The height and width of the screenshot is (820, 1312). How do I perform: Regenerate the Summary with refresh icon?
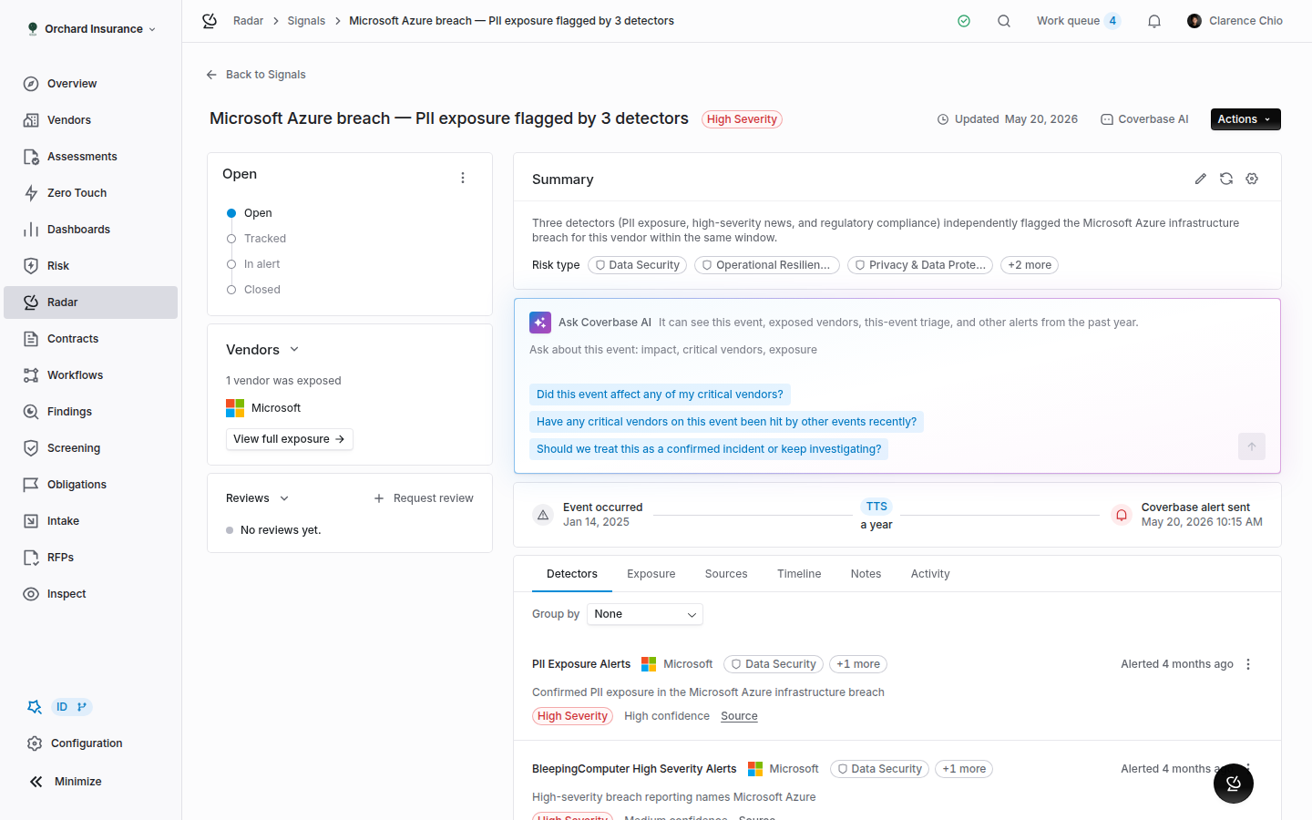coord(1226,179)
